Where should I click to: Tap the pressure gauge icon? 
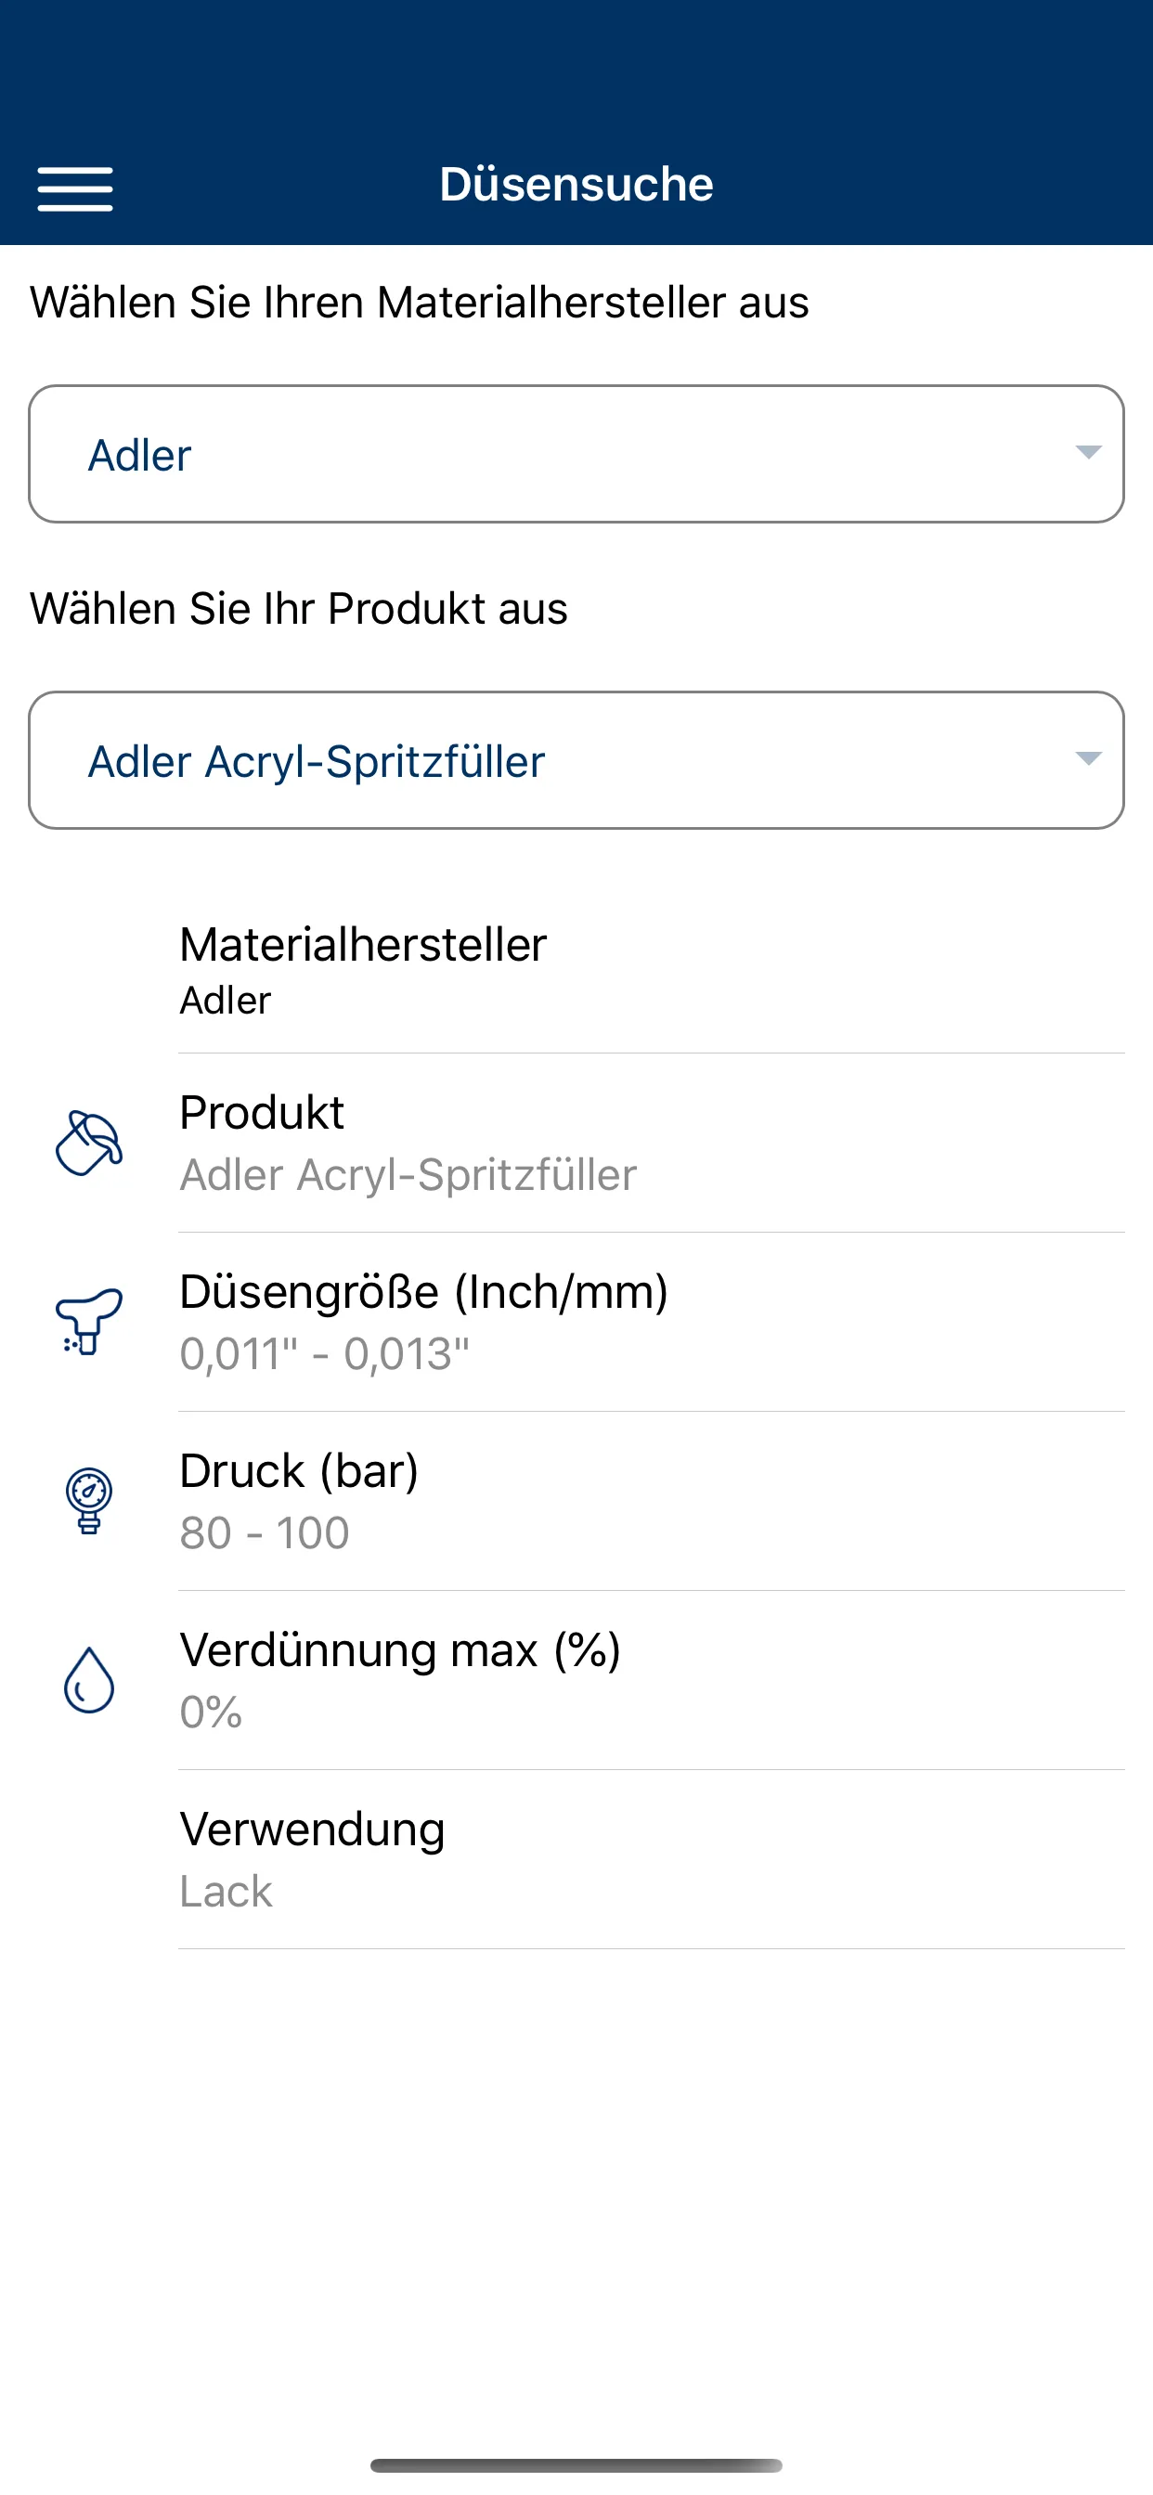point(88,1500)
